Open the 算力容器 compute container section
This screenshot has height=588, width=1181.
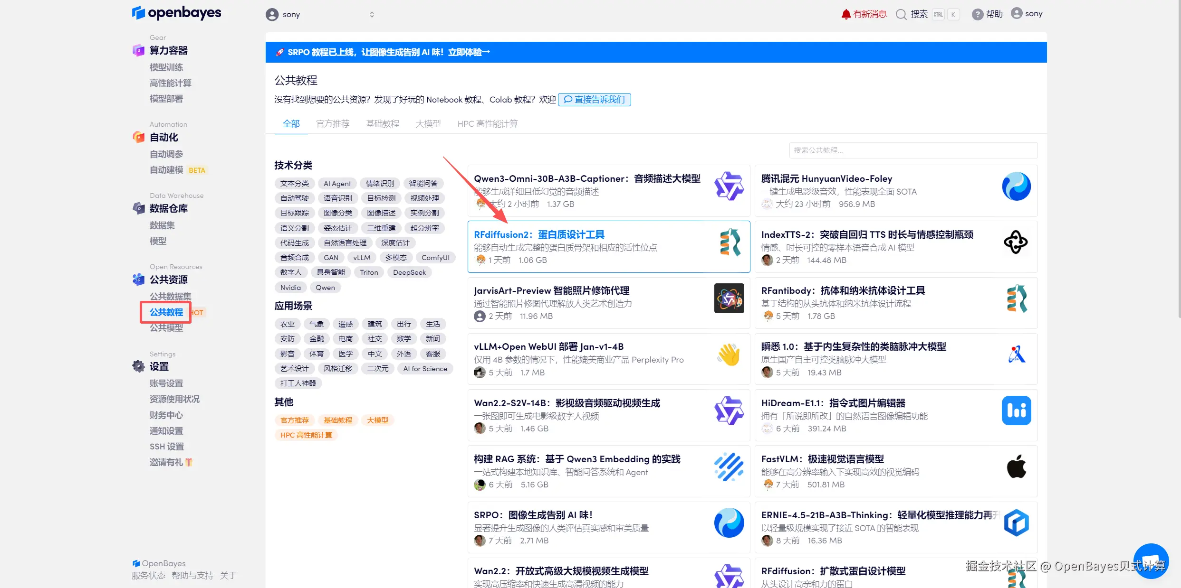pos(168,51)
